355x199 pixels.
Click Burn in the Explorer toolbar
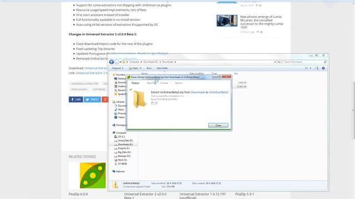tap(149, 68)
